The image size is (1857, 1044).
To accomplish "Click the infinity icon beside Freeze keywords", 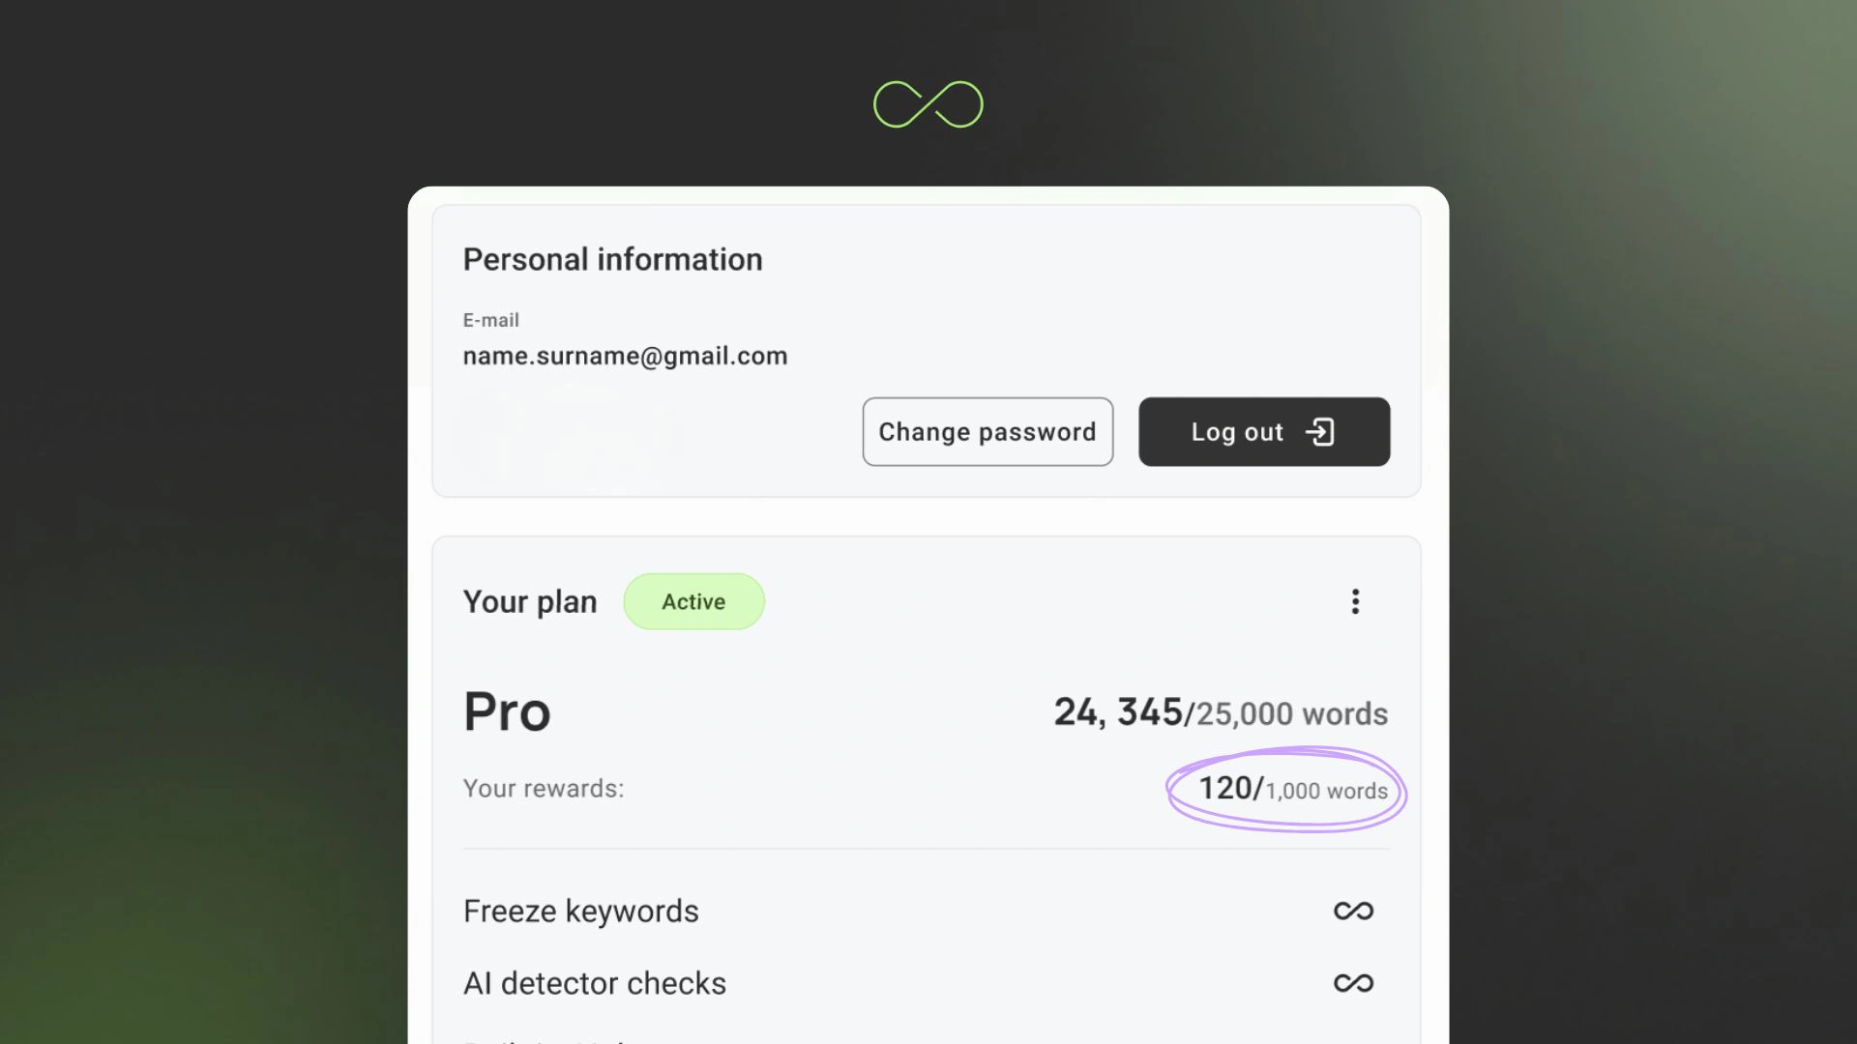I will point(1353,911).
